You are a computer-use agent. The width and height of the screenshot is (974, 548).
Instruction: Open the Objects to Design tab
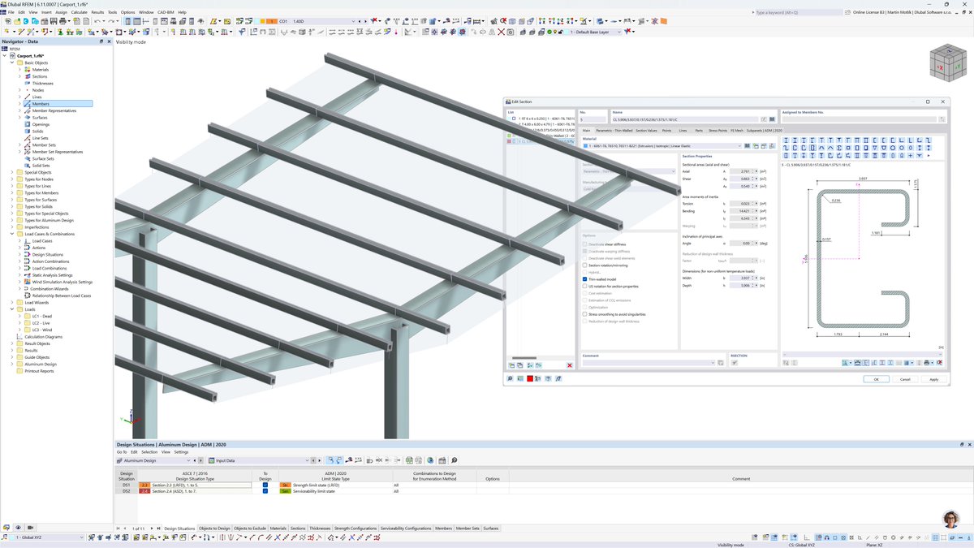(x=214, y=529)
